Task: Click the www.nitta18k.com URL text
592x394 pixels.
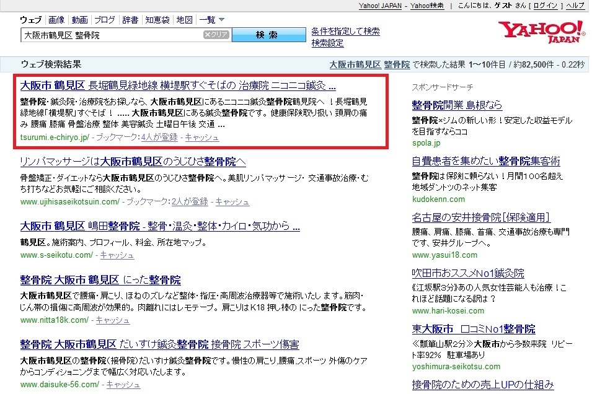Action: (x=55, y=320)
